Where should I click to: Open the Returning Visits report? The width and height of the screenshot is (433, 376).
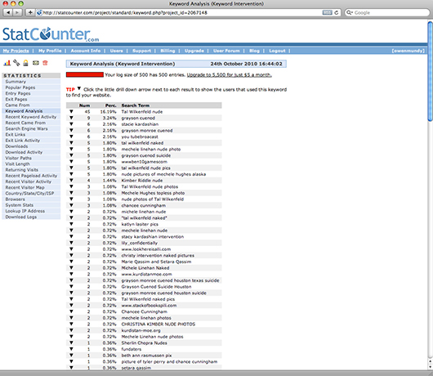22,170
